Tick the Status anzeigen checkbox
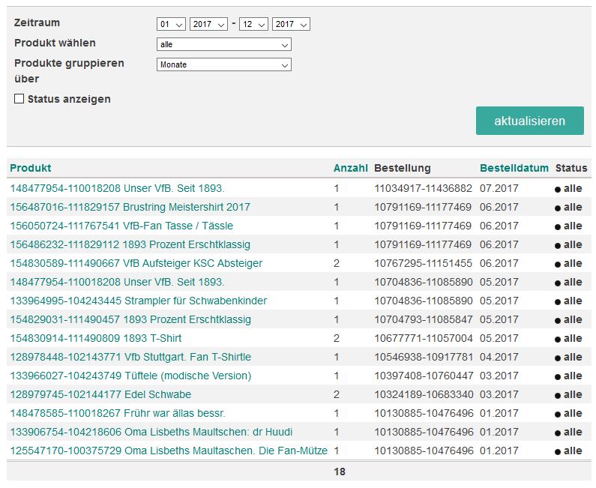Screen dimensions: 596x488 (19, 99)
